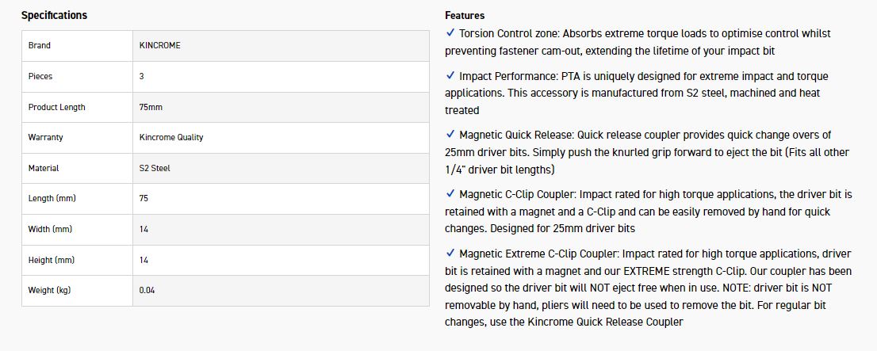
Task: Click the KINCROME brand value
Action: (x=159, y=46)
